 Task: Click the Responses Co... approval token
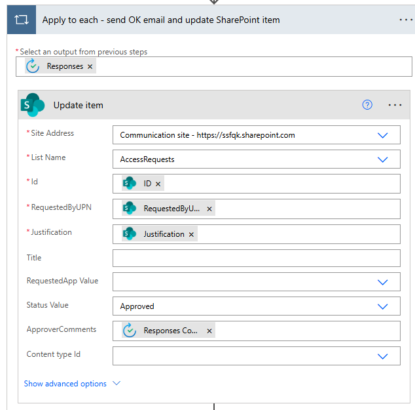[x=168, y=331]
